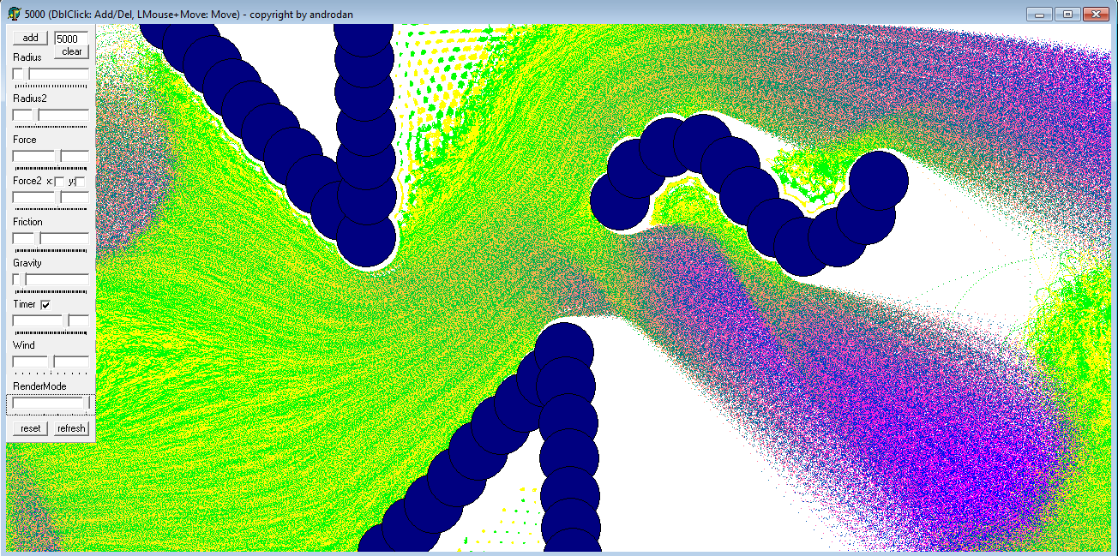The height and width of the screenshot is (556, 1118).
Task: Enable the Force2 y checkbox
Action: 80,182
